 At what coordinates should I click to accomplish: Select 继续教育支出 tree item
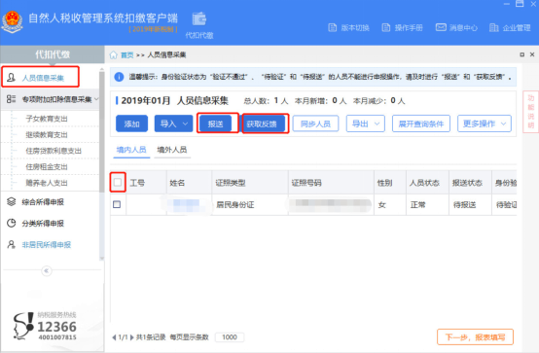[x=47, y=135]
